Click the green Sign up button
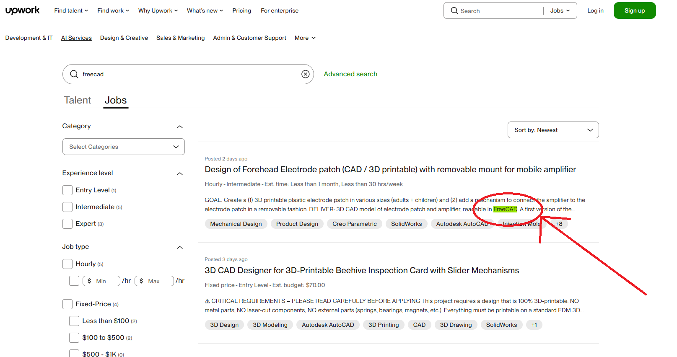 point(634,10)
